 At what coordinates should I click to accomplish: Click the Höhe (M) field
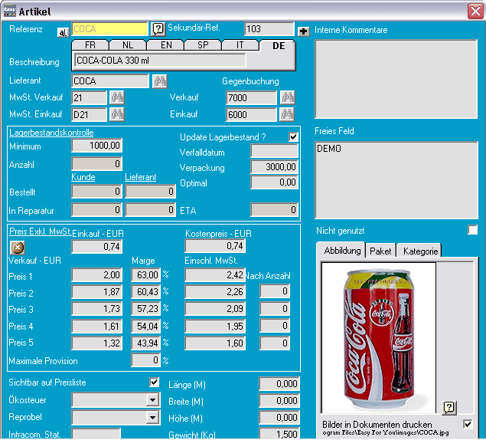279,418
